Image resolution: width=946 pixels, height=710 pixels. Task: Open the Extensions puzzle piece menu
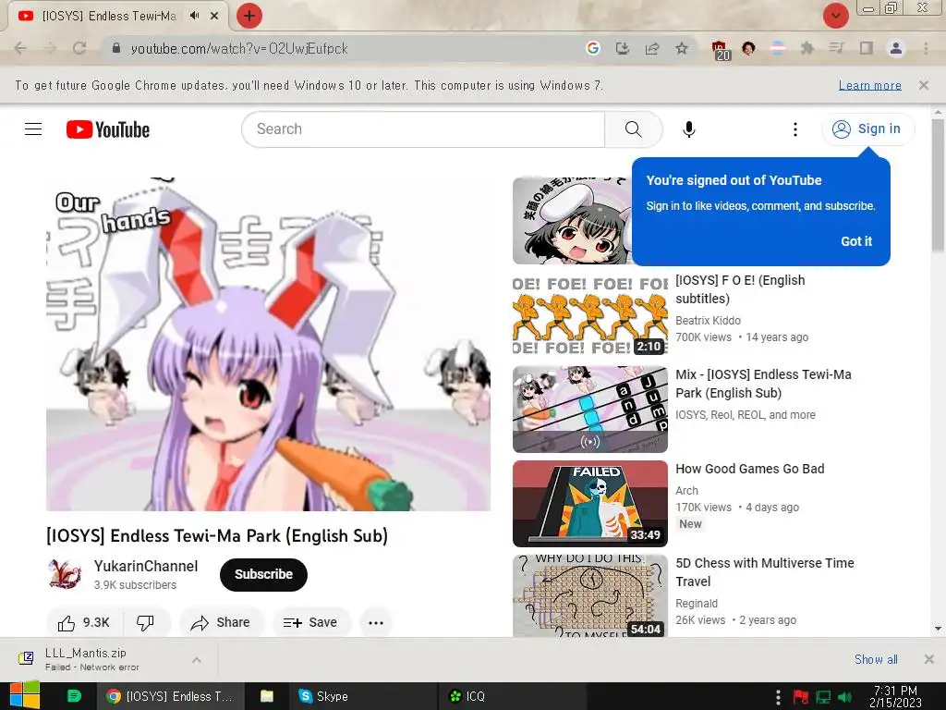pos(807,48)
